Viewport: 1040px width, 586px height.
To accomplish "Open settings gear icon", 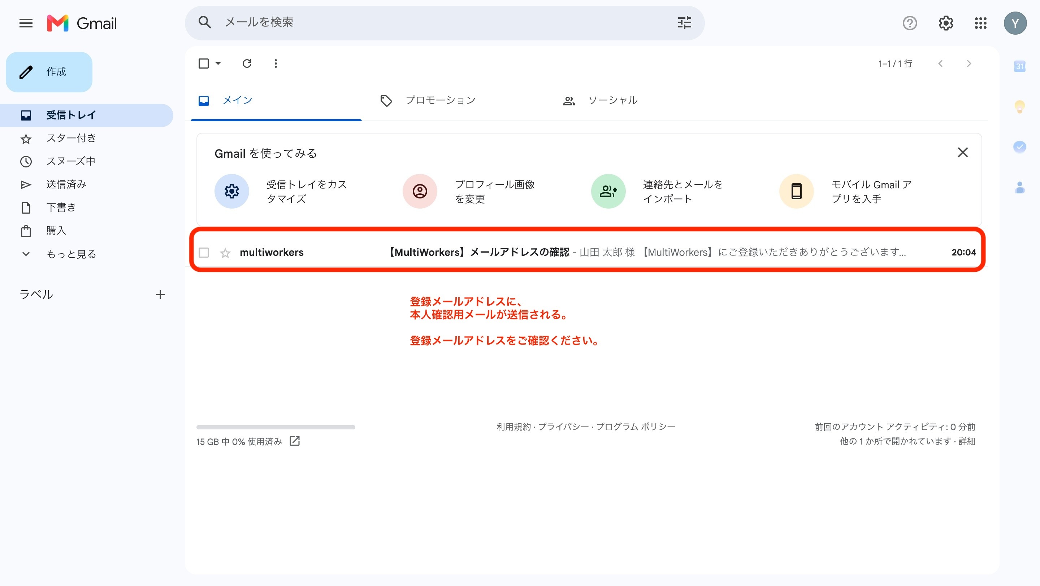I will click(945, 23).
